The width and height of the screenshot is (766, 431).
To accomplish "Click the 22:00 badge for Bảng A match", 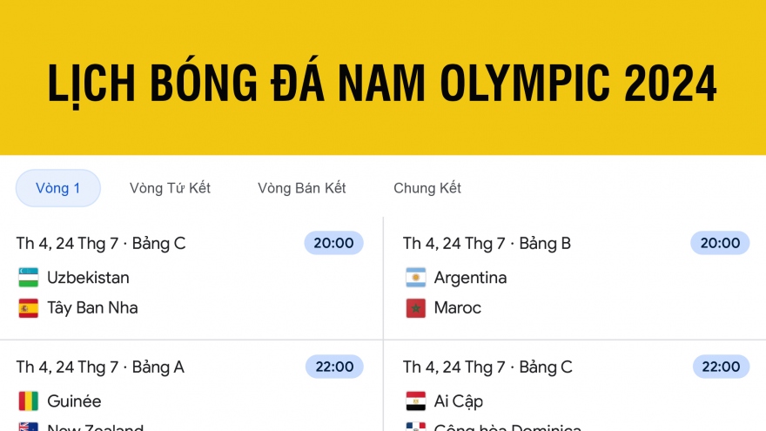I will coord(334,367).
